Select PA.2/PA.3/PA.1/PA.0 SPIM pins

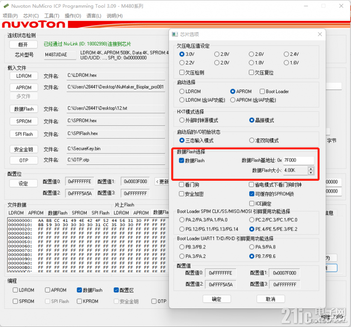point(203,220)
